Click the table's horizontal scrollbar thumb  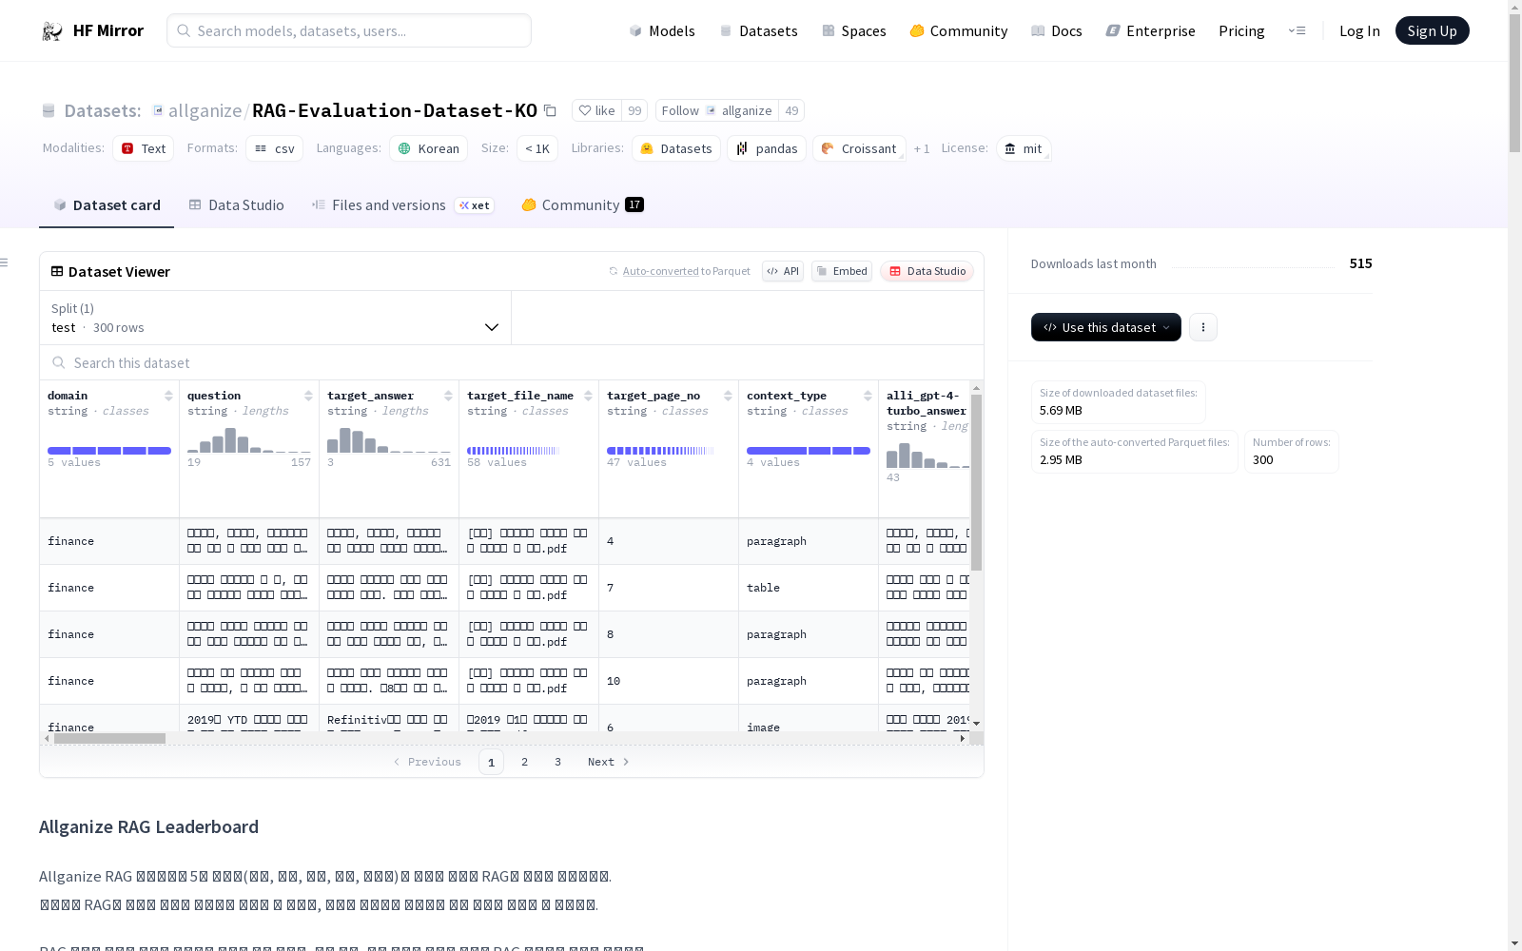tap(109, 738)
